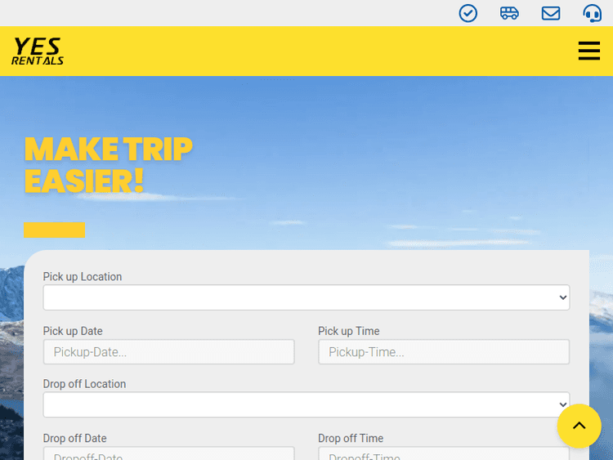
Task: Click the headset support icon
Action: tap(592, 13)
